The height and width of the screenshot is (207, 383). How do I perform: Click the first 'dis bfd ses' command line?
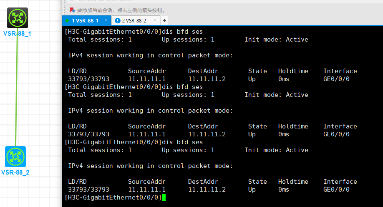134,32
